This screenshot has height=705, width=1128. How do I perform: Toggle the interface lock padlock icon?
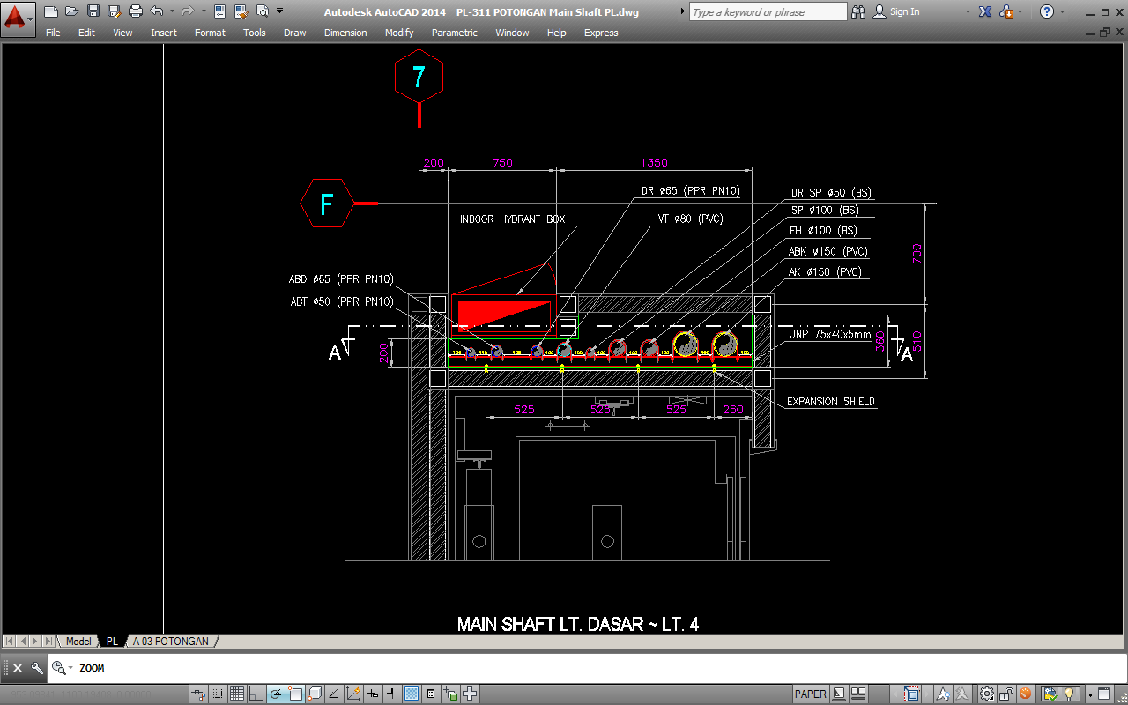coord(1005,694)
